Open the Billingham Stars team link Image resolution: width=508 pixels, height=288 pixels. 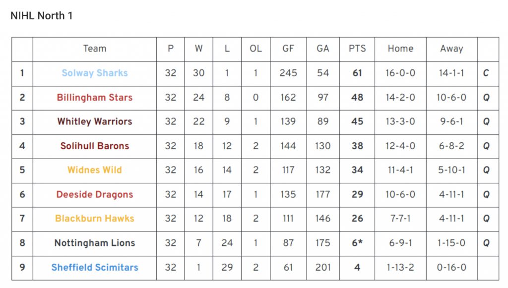click(x=95, y=97)
